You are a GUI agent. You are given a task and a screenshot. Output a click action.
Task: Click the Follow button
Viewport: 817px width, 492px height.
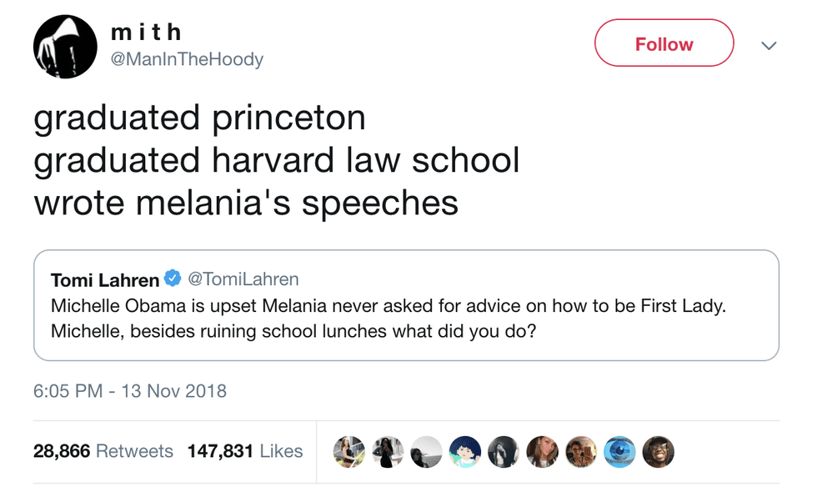tap(664, 43)
